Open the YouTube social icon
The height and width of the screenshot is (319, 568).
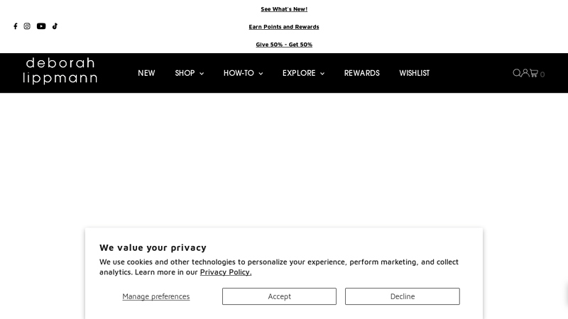pos(41,26)
